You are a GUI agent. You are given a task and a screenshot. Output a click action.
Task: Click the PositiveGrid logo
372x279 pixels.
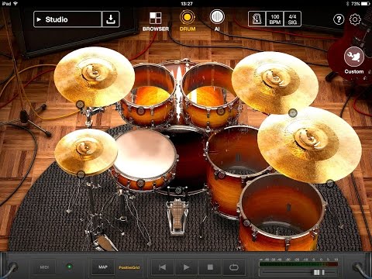(x=129, y=267)
